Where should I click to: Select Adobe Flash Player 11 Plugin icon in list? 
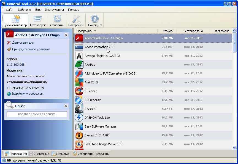click(x=79, y=38)
